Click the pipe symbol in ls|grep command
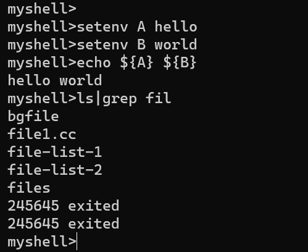The image size is (308, 252). tap(98, 98)
